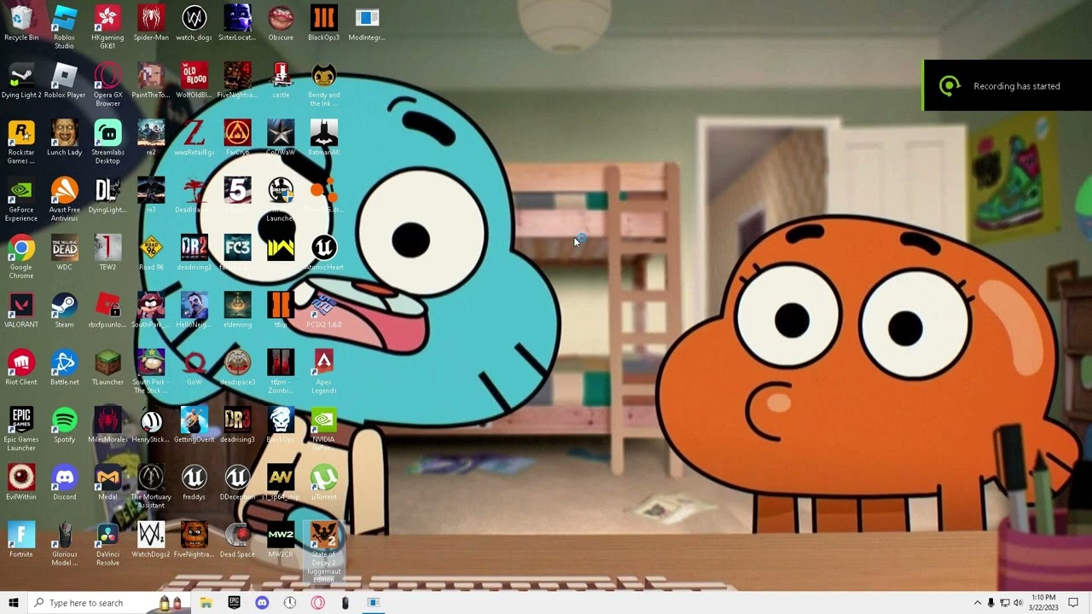Select the watch_dogs desktop icon
Viewport: 1092px width, 614px height.
point(194,23)
